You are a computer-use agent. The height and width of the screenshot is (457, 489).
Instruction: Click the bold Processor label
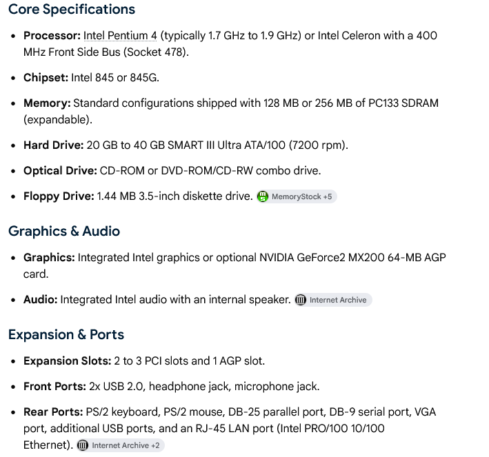[x=52, y=36]
